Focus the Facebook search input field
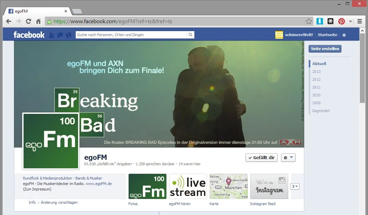Image resolution: width=368 pixels, height=215 pixels. [x=131, y=35]
